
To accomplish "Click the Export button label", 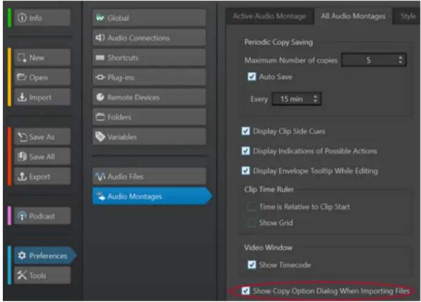I will [x=40, y=177].
